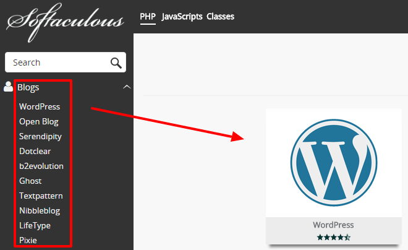Screen dimensions: 408x250
Task: Open the Classes tab
Action: tap(221, 17)
